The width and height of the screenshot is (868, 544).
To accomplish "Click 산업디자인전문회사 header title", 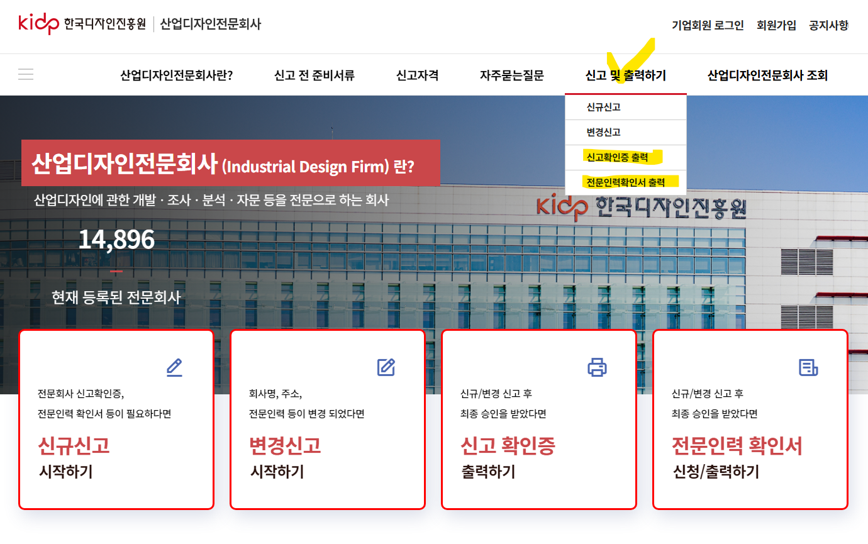I will click(211, 24).
